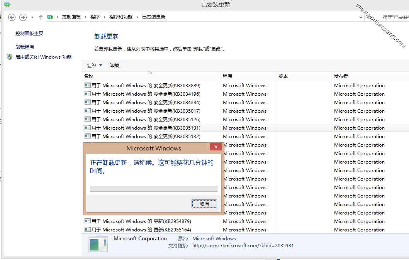Open the support link for kbid=3035131
The width and height of the screenshot is (409, 260).
[243, 245]
